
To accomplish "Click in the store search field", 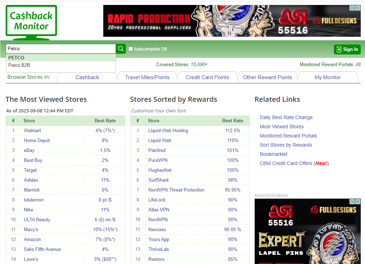I will point(61,49).
